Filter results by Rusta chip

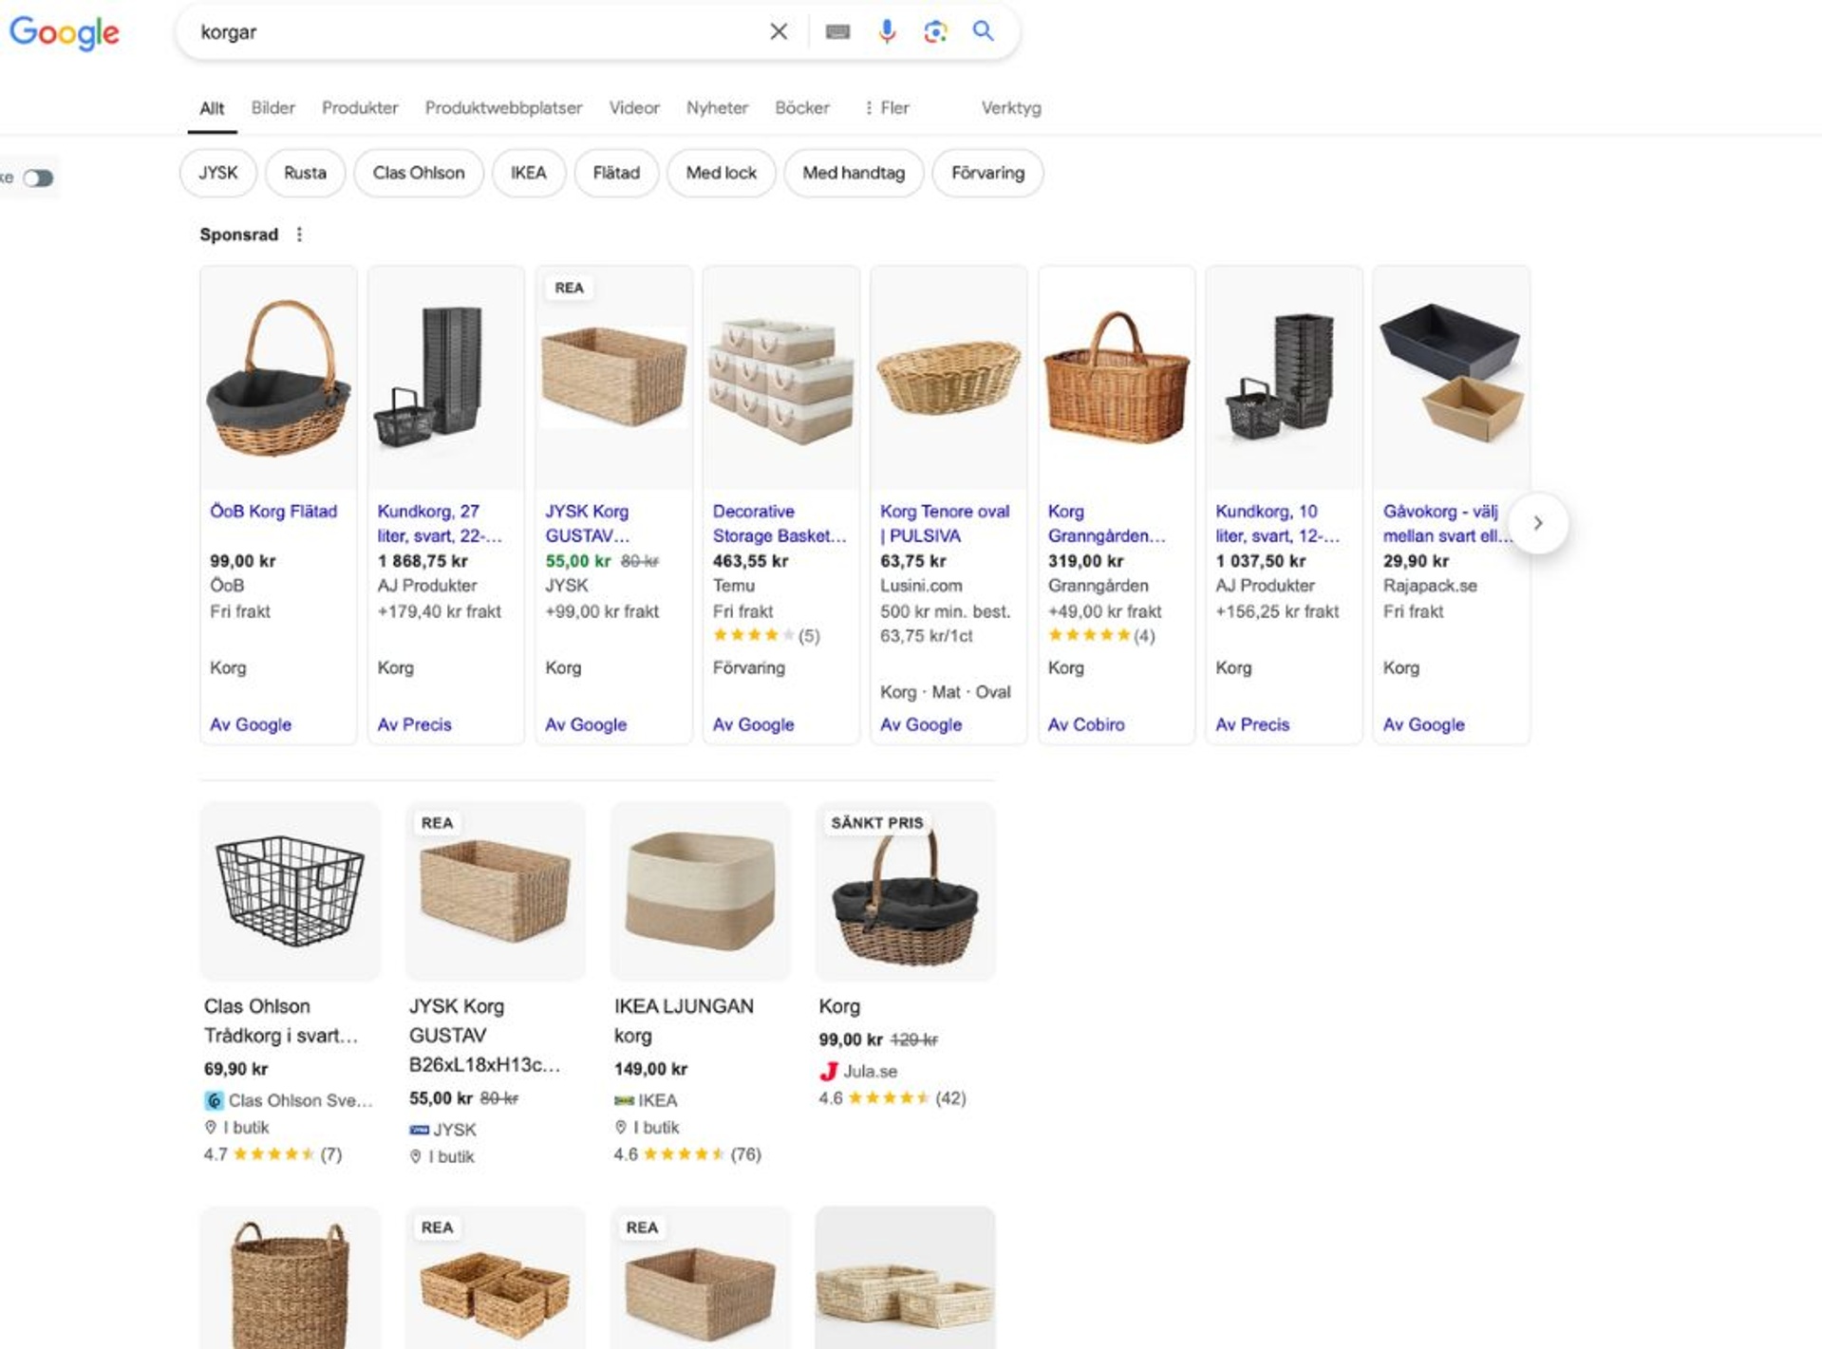[305, 173]
